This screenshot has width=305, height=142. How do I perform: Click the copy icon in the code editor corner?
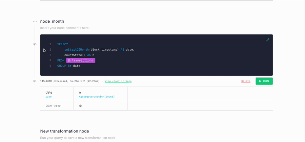click(x=267, y=40)
